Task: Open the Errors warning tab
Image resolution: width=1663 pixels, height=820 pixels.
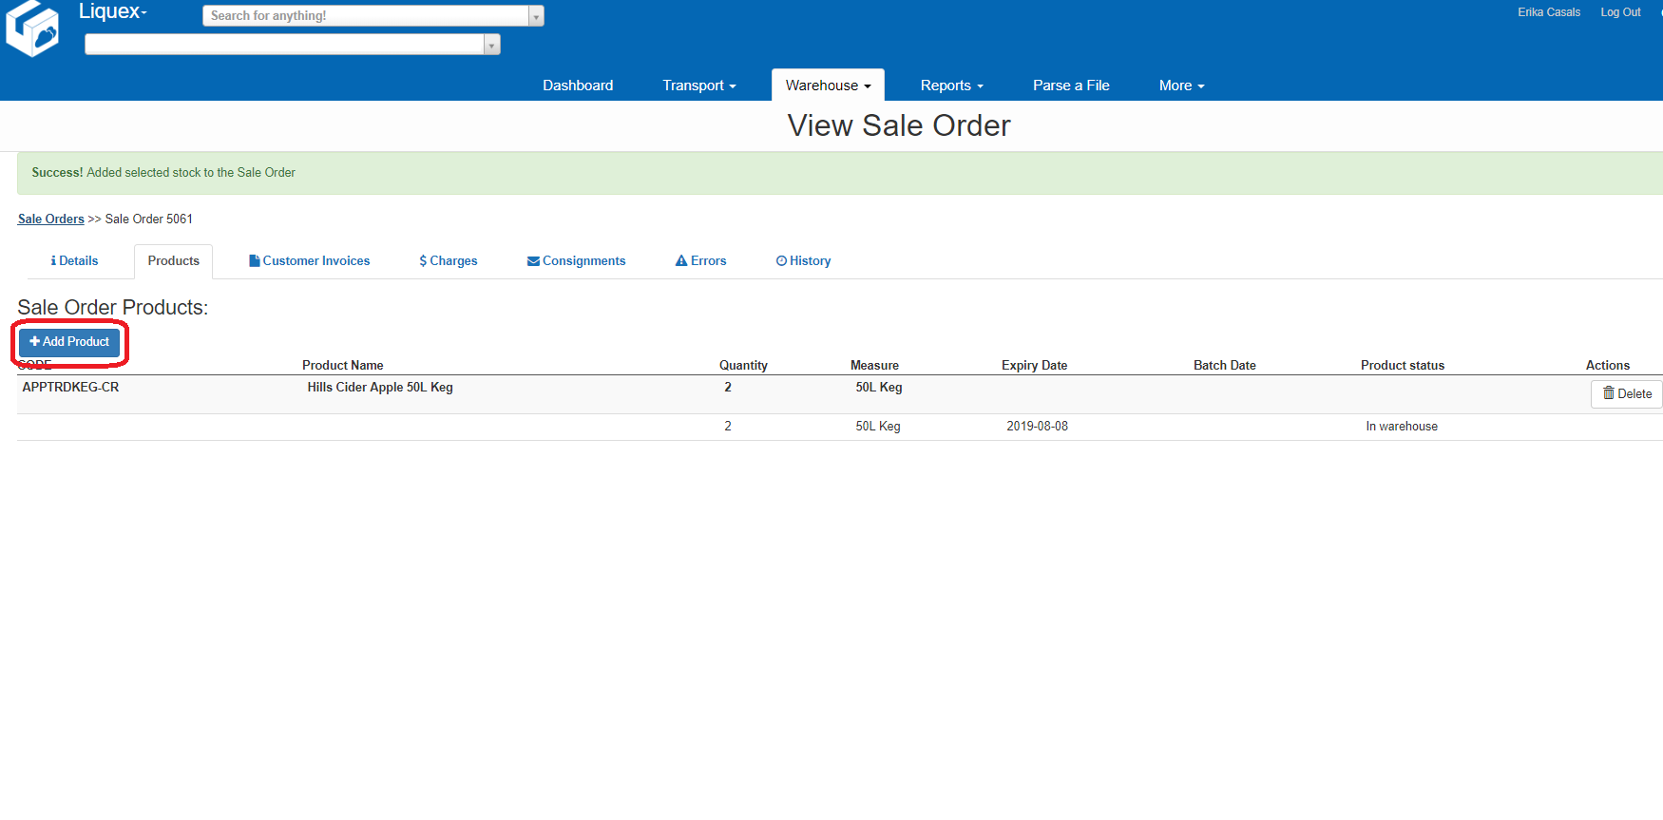Action: (700, 261)
